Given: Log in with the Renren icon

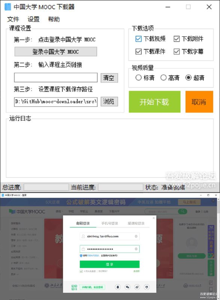Looking at the screenshot, I should coord(147,287).
